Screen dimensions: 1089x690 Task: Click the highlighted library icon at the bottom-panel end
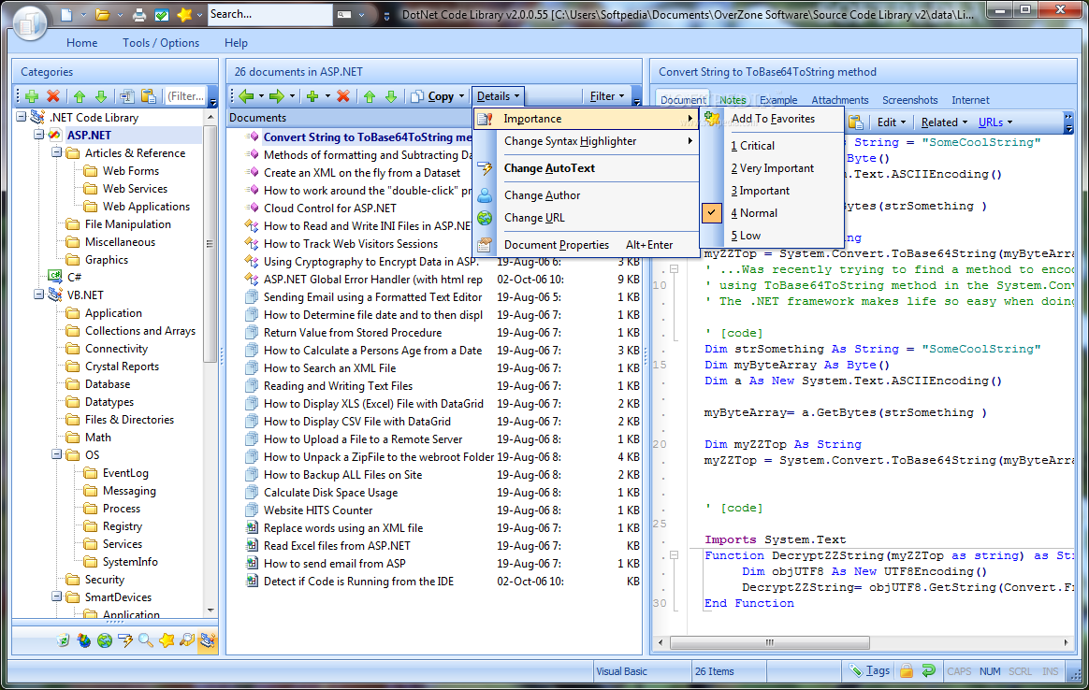[208, 640]
